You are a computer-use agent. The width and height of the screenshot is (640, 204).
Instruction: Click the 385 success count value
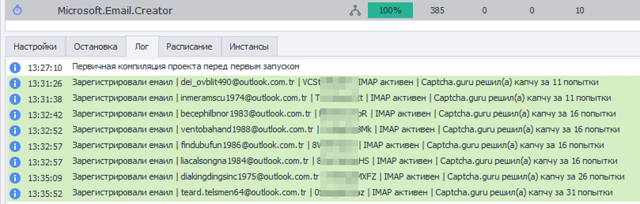[437, 11]
